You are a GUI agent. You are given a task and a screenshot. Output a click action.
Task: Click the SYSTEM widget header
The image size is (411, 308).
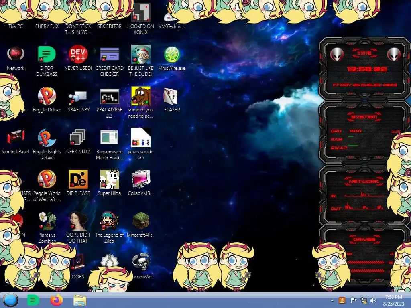tap(364, 117)
